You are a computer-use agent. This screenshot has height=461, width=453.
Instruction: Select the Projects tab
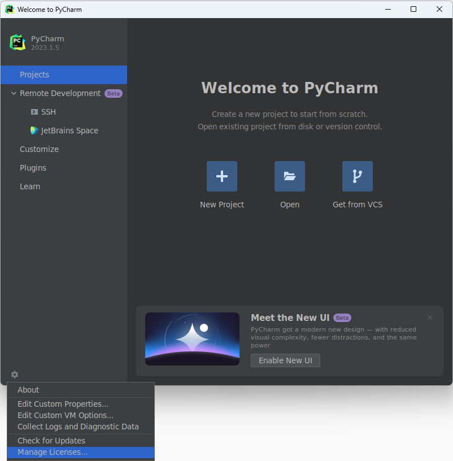64,75
